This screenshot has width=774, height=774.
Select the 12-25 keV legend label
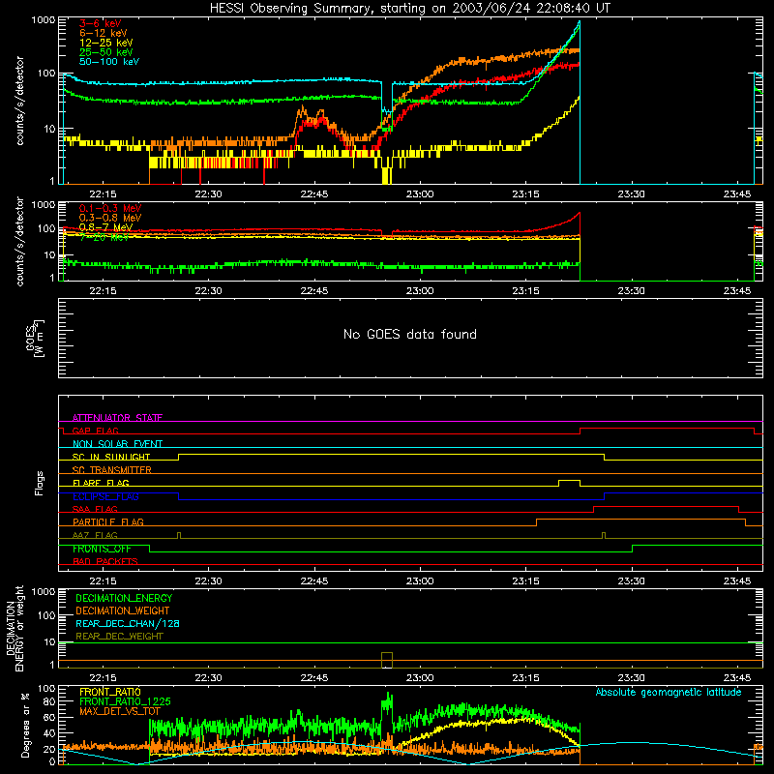pos(106,43)
